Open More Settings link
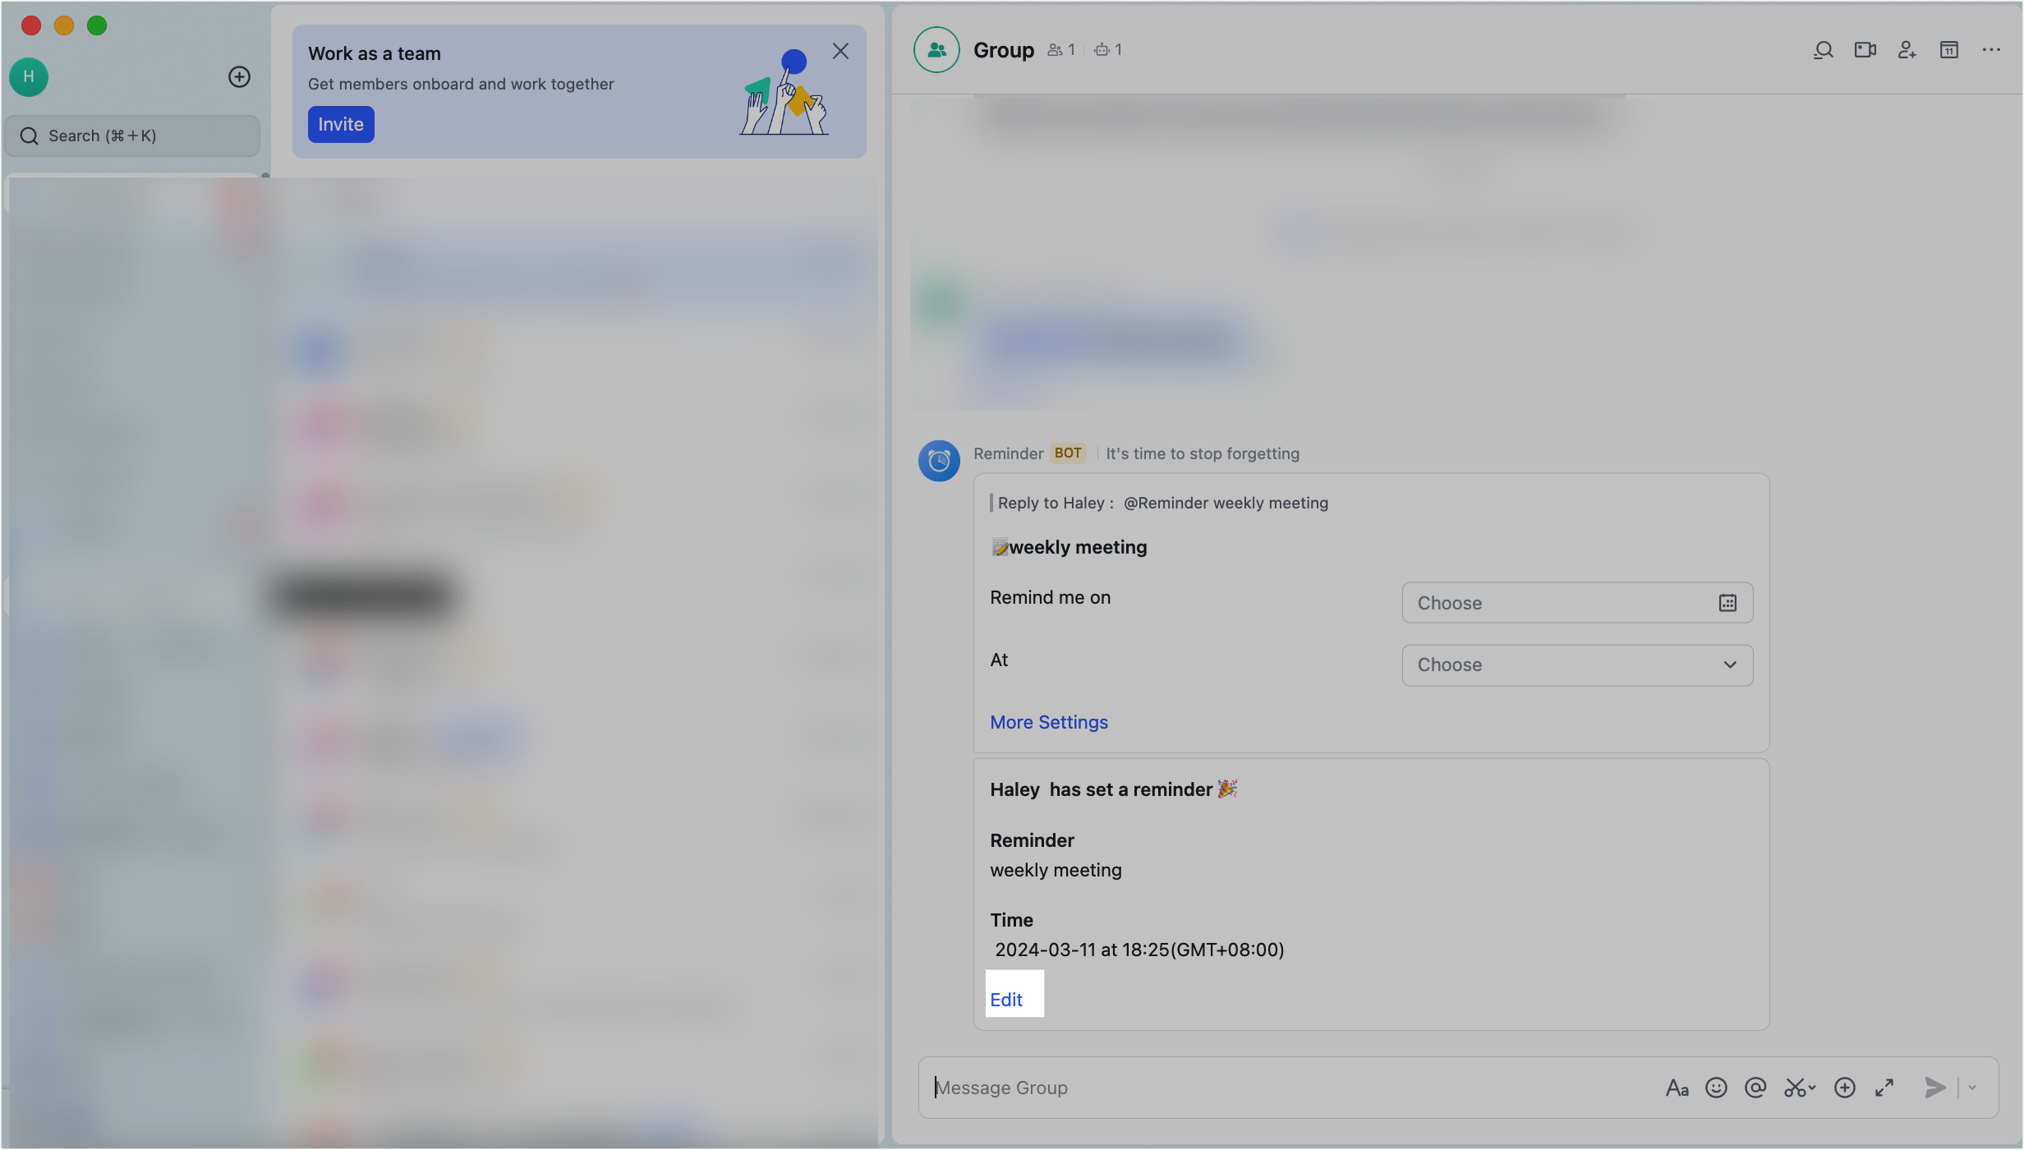The image size is (2024, 1150). click(1048, 722)
